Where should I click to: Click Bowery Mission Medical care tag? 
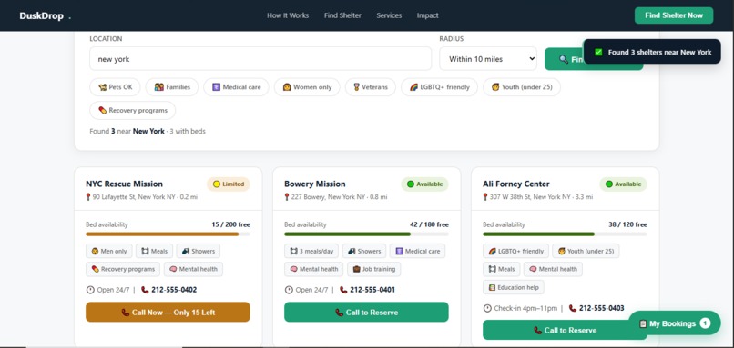tap(418, 251)
